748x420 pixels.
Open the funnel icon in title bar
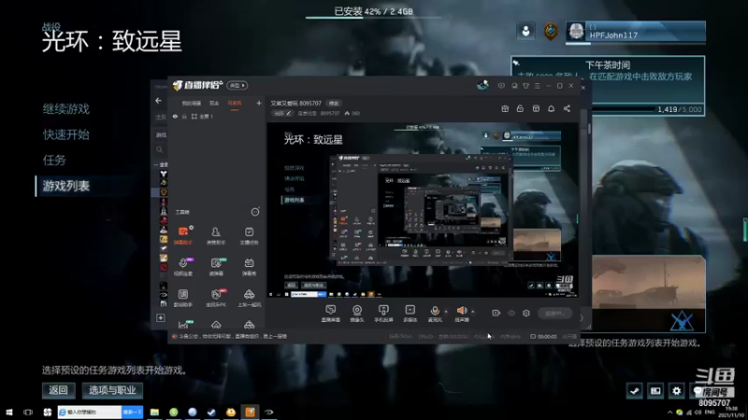525,86
